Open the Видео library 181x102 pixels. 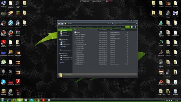tap(63, 41)
